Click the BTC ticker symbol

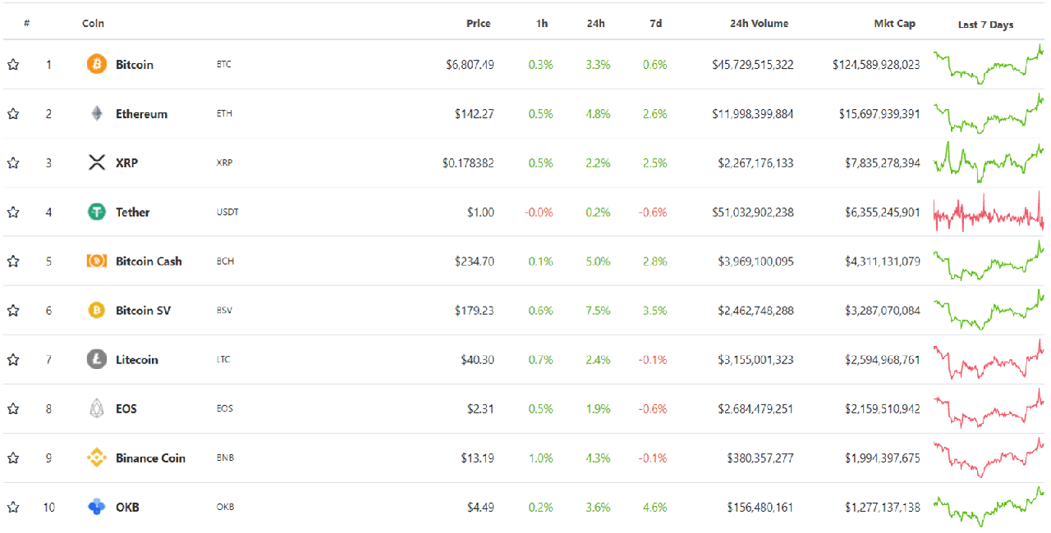224,64
